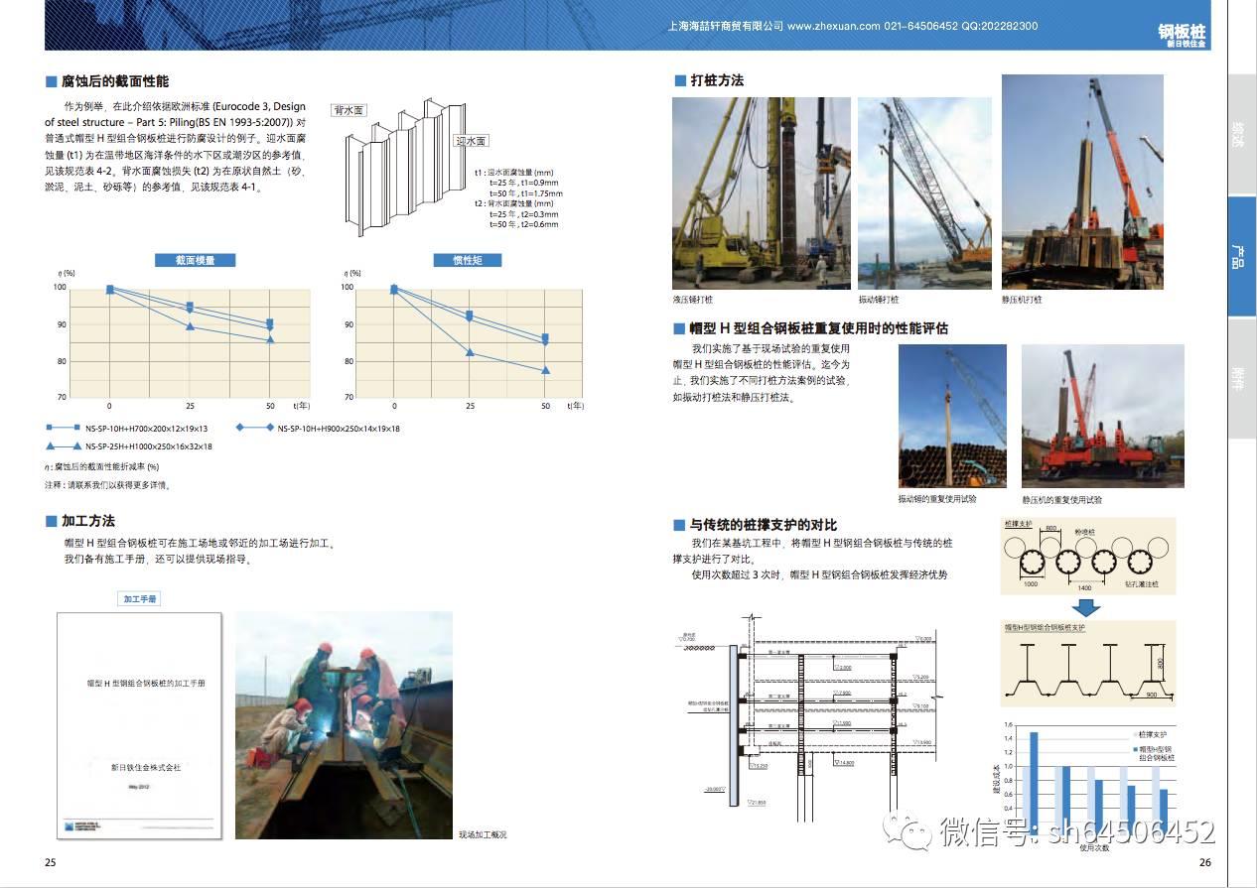Click the 钻孔灌注桩 label in pile diagram

click(1144, 585)
